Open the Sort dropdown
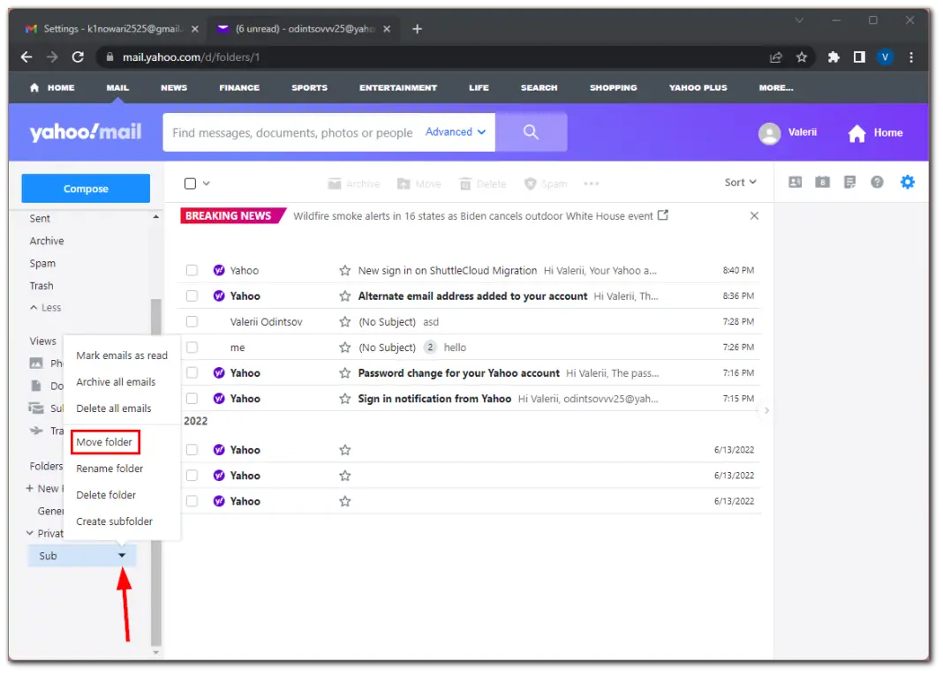The image size is (943, 675). pos(740,182)
